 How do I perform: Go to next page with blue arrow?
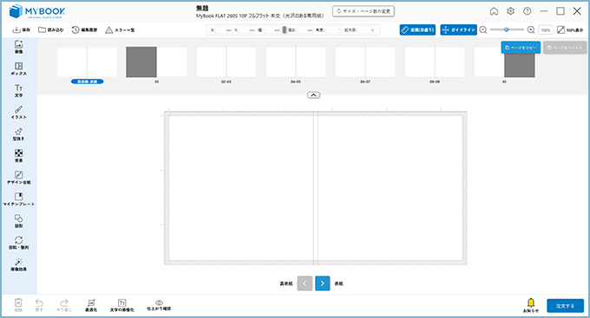point(323,283)
